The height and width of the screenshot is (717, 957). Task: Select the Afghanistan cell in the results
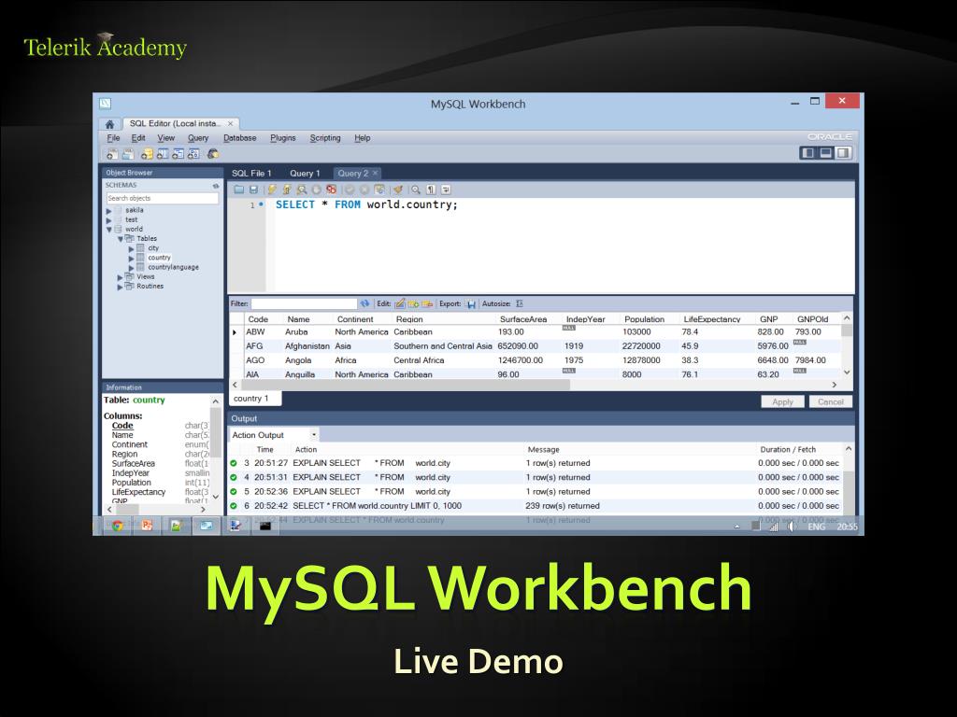(307, 345)
